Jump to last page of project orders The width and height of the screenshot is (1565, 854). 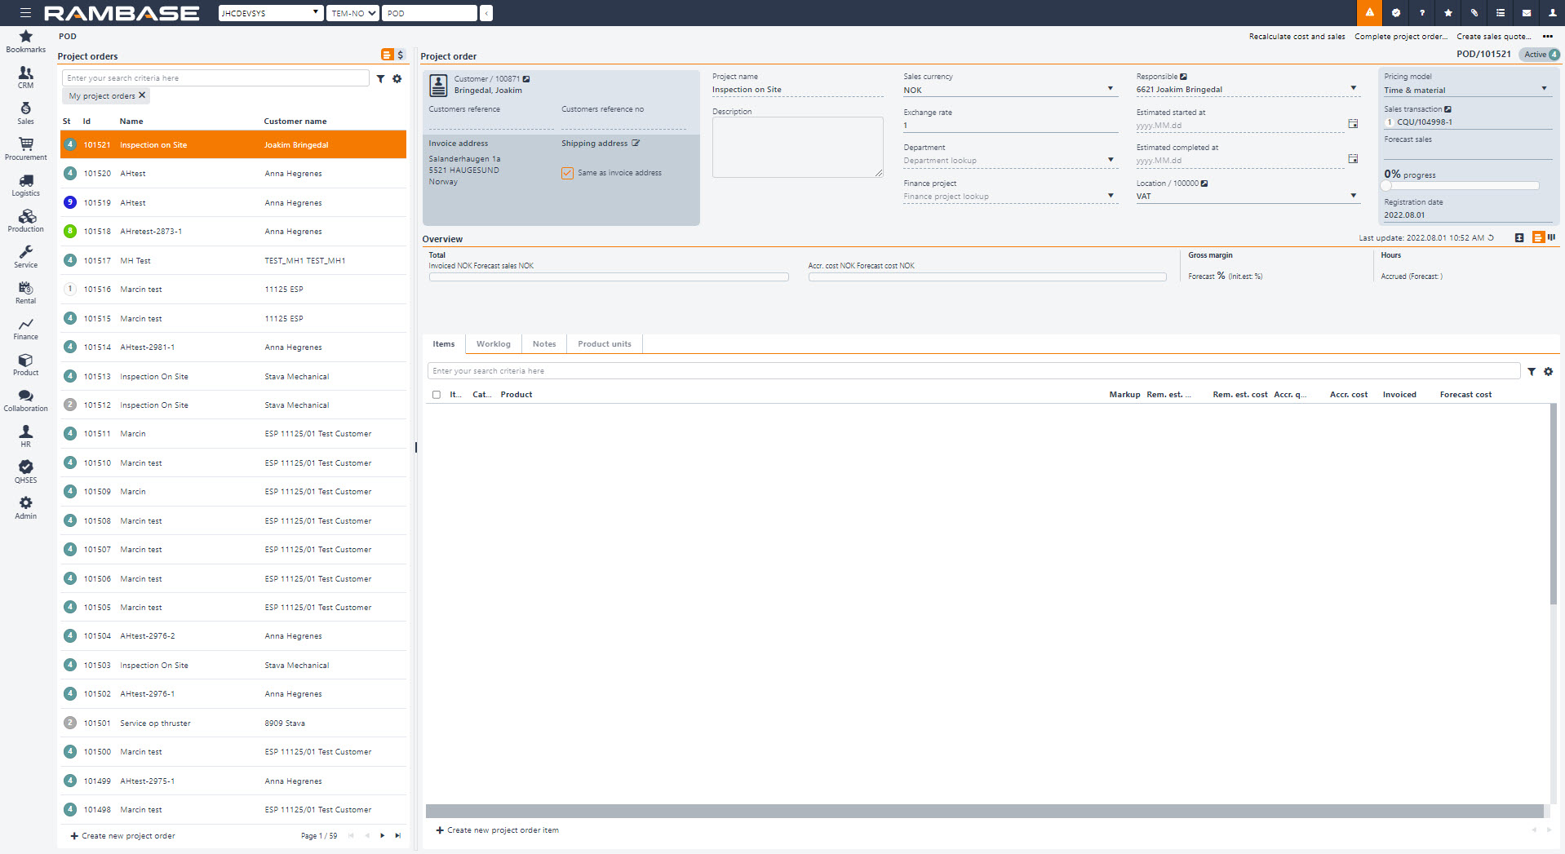(397, 836)
